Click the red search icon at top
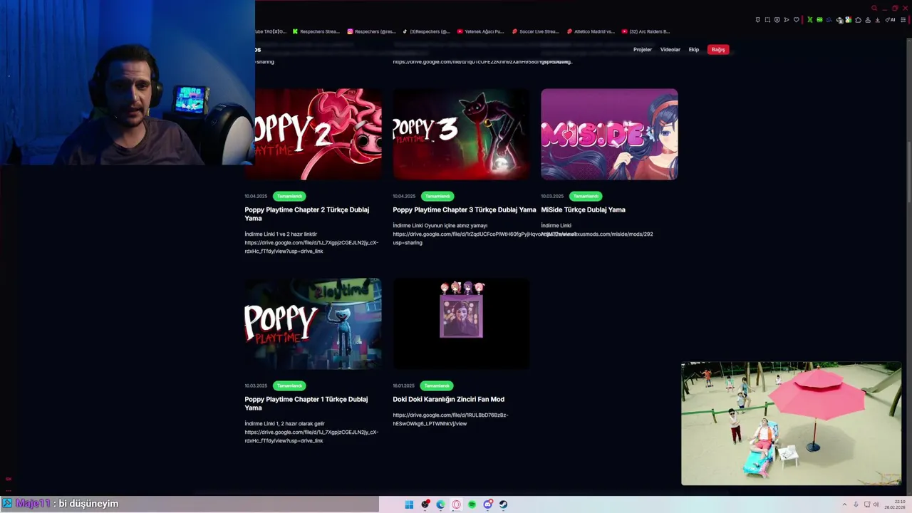The image size is (912, 513). [874, 9]
